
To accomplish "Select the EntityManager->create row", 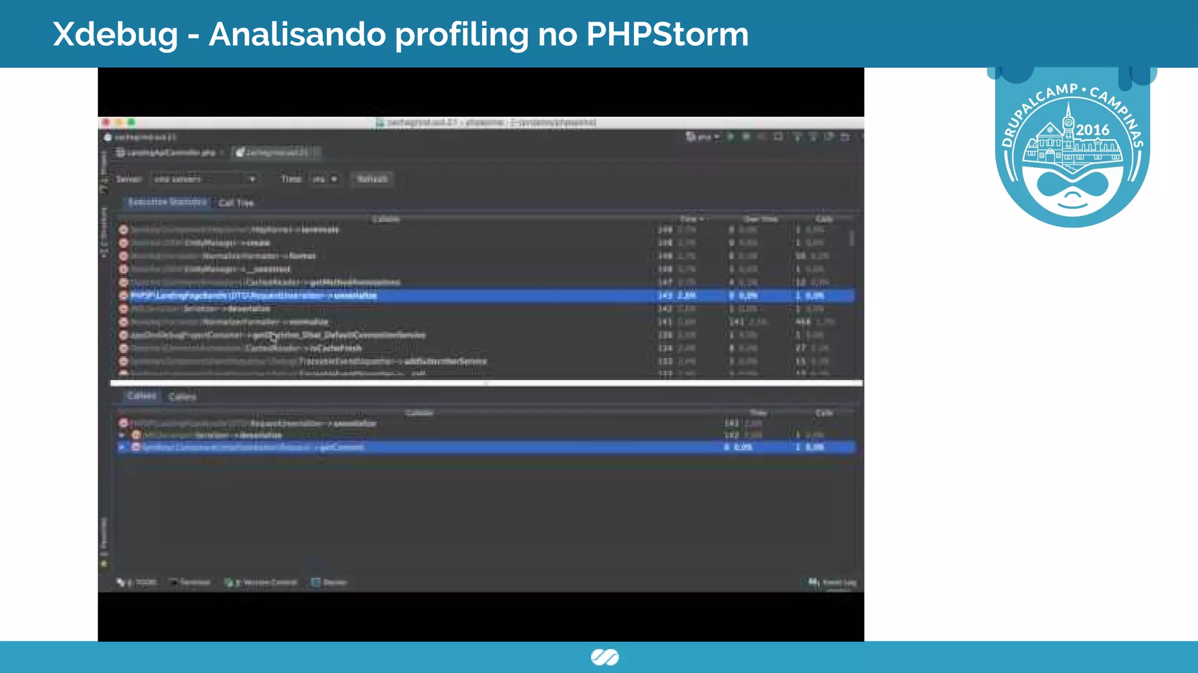I will [486, 242].
